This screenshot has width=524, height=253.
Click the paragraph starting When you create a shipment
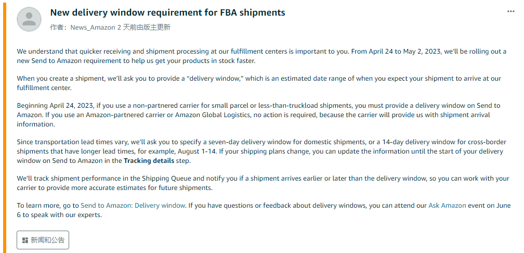coord(259,83)
